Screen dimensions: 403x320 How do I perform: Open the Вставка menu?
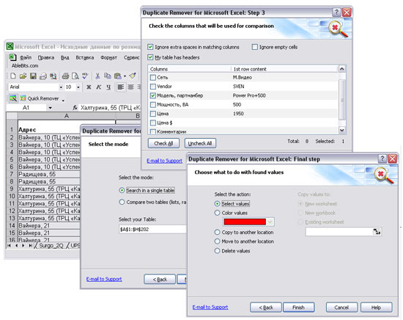(84, 57)
